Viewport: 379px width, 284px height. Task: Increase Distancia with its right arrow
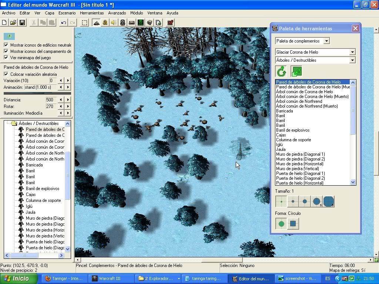point(68,100)
